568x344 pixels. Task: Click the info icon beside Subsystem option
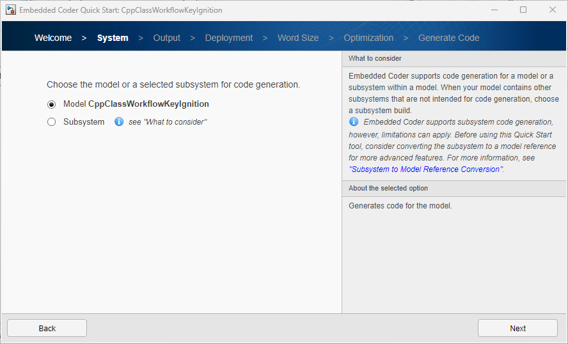(119, 121)
